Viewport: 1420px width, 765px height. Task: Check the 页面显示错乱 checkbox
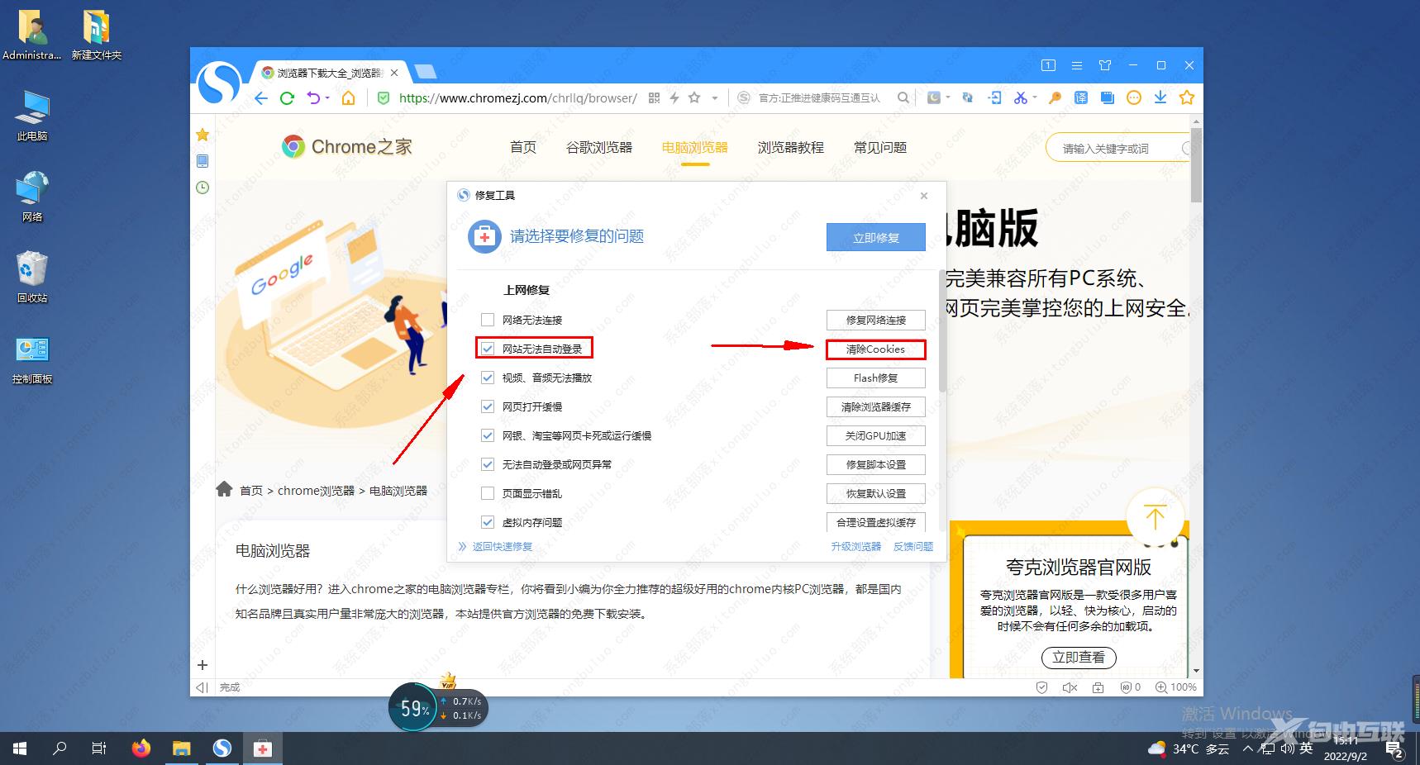pos(488,493)
